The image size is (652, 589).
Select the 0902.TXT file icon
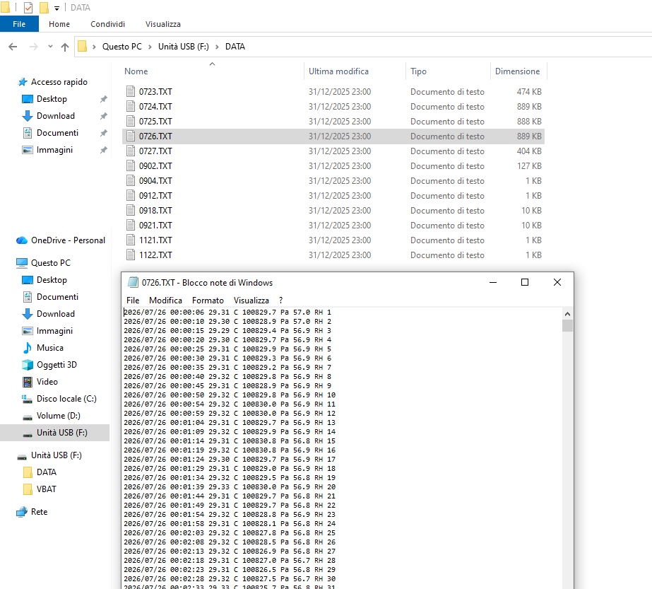coord(131,166)
